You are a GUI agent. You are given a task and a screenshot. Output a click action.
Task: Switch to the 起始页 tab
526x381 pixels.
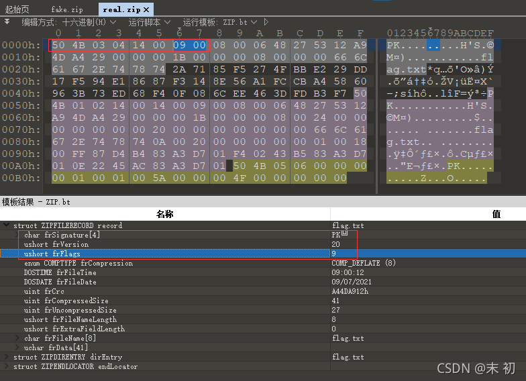coord(17,9)
